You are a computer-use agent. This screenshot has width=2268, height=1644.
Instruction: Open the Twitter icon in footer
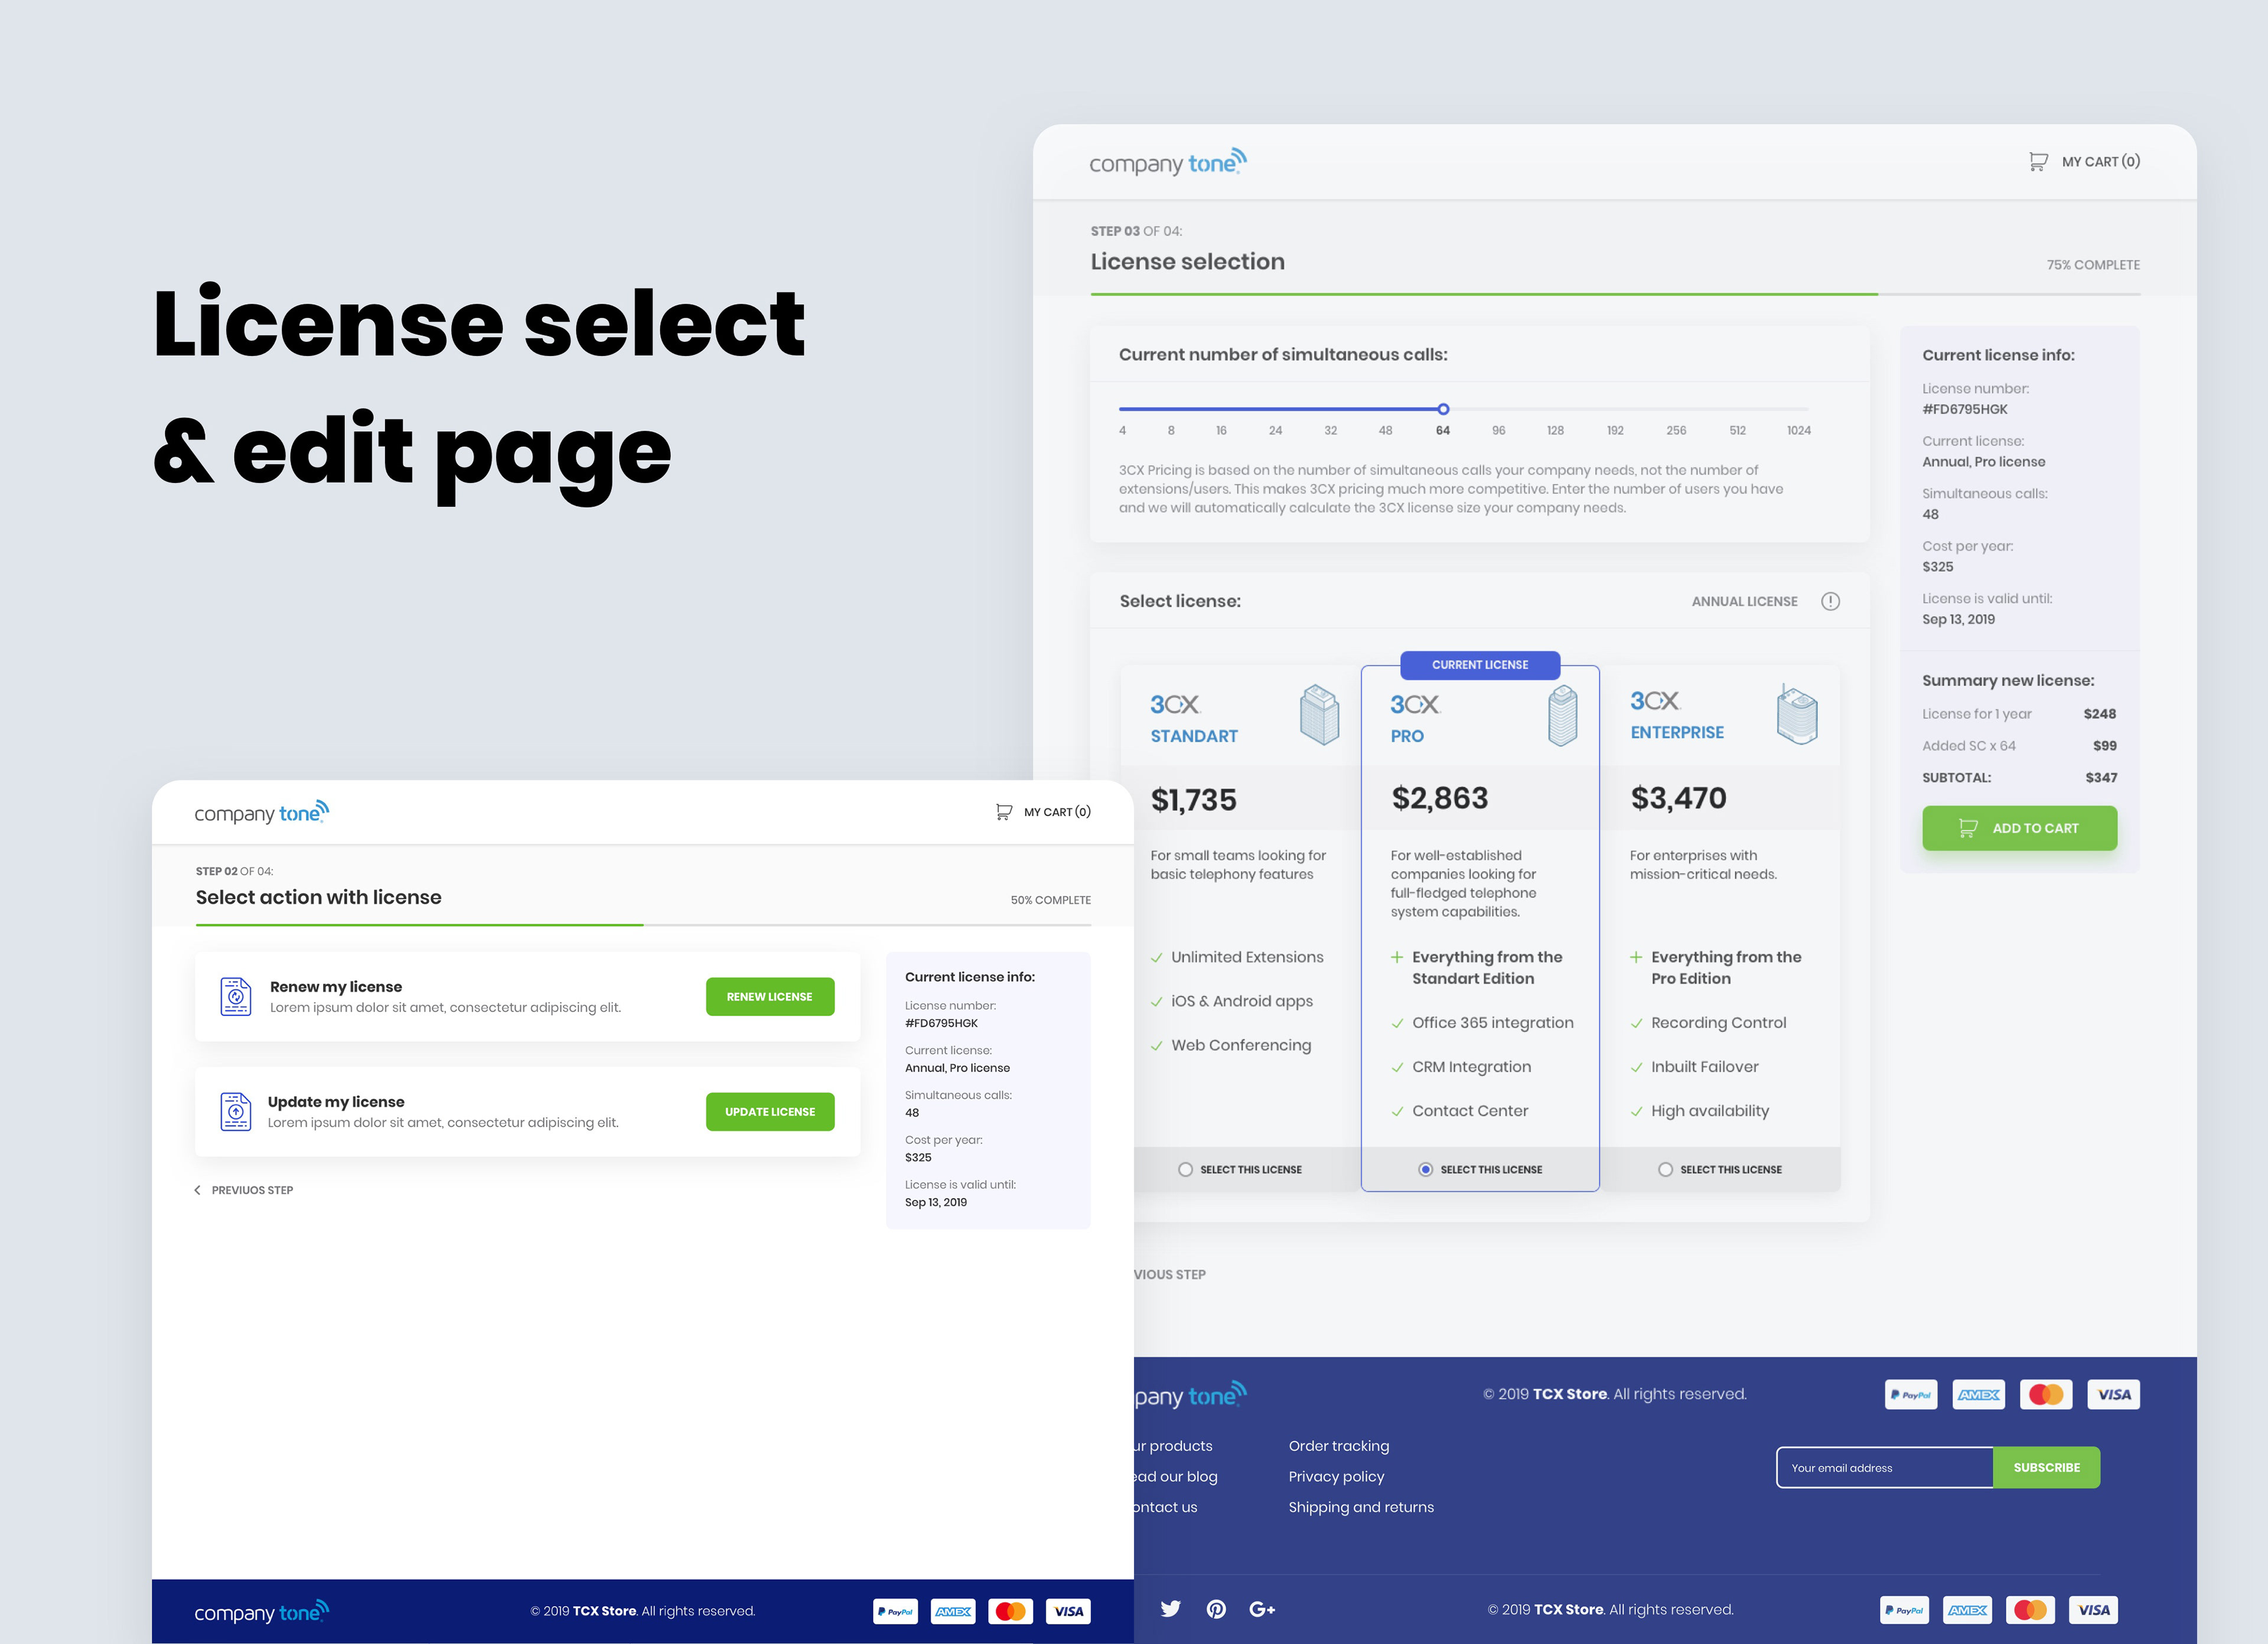tap(1171, 1609)
